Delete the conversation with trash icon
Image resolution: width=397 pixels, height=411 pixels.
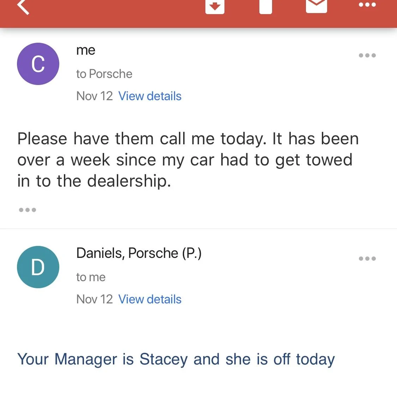(x=266, y=6)
